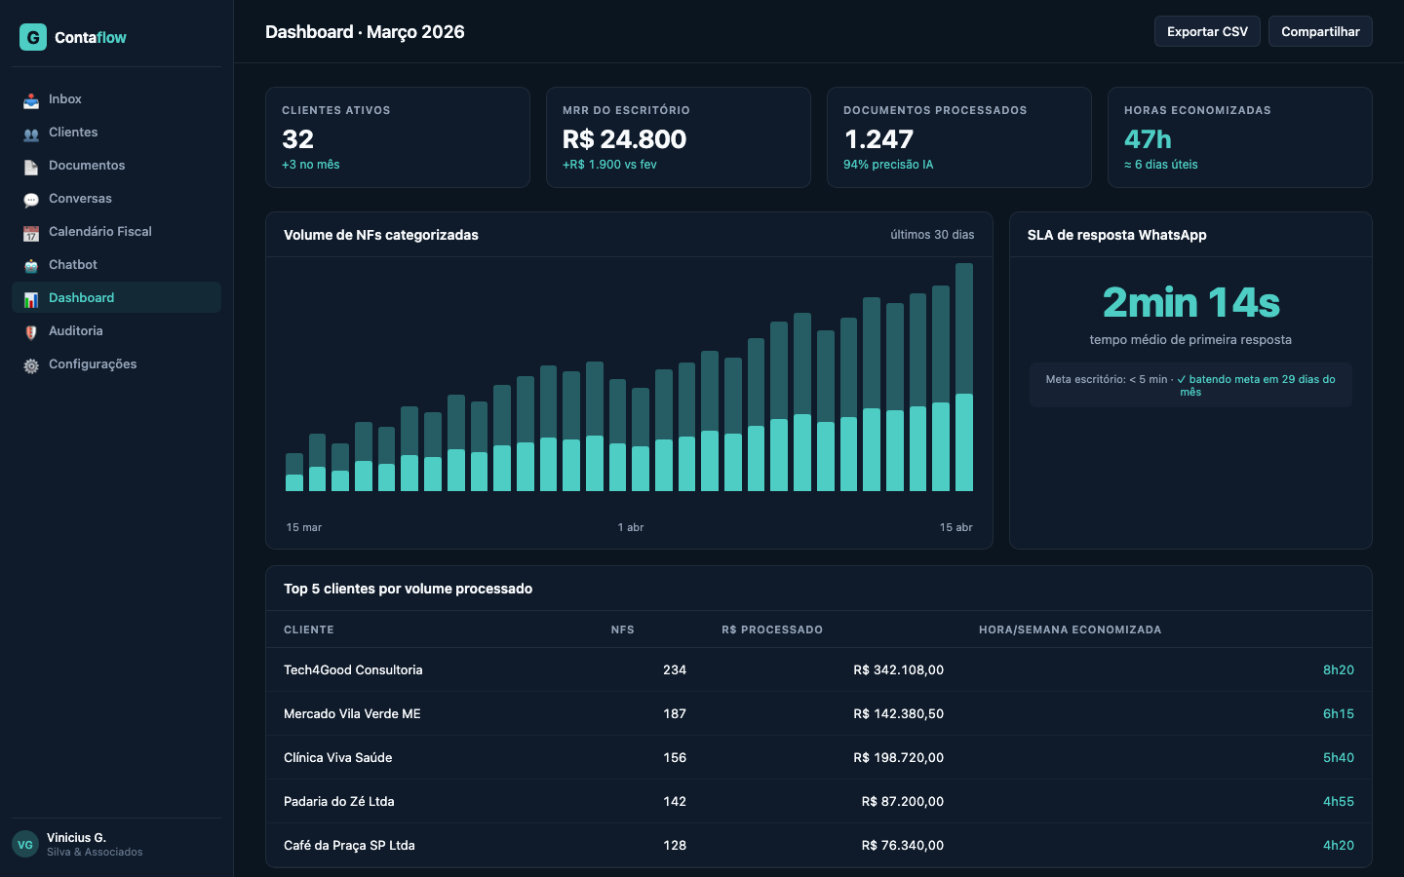Open the Inbox tray icon in sidebar
The height and width of the screenshot is (877, 1404).
point(32,98)
